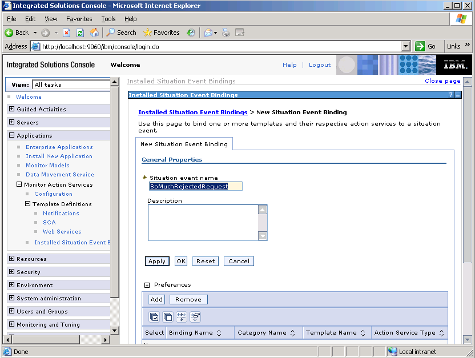This screenshot has width=475, height=358.
Task: Open the Monitor Models link
Action: tap(47, 166)
